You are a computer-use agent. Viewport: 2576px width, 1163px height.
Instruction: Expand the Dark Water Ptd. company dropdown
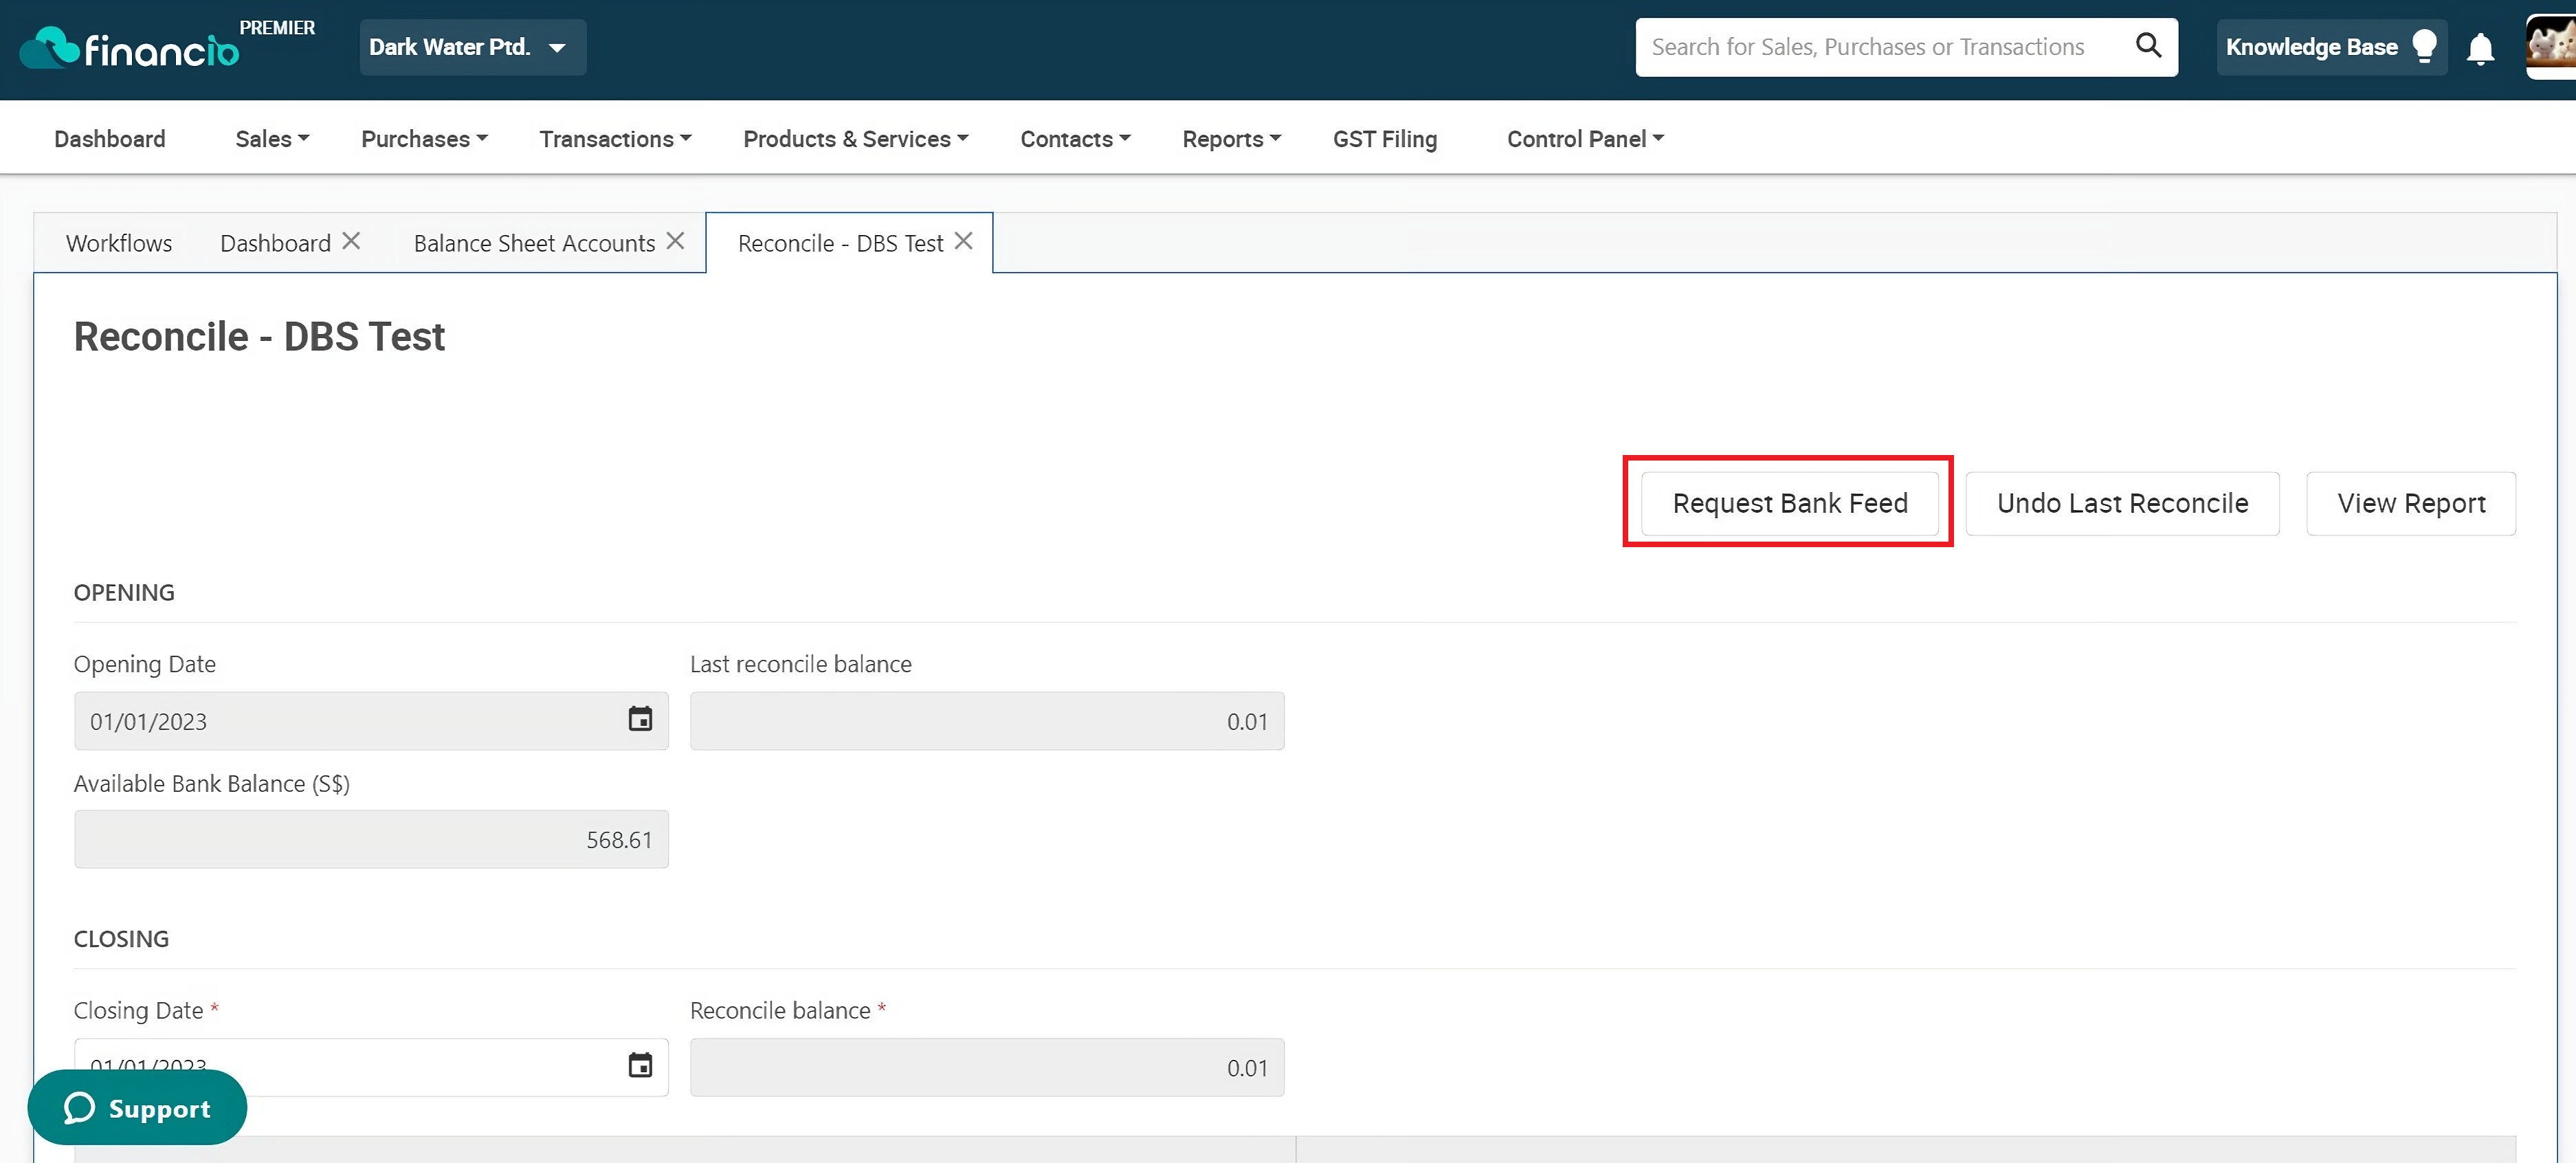click(x=473, y=47)
